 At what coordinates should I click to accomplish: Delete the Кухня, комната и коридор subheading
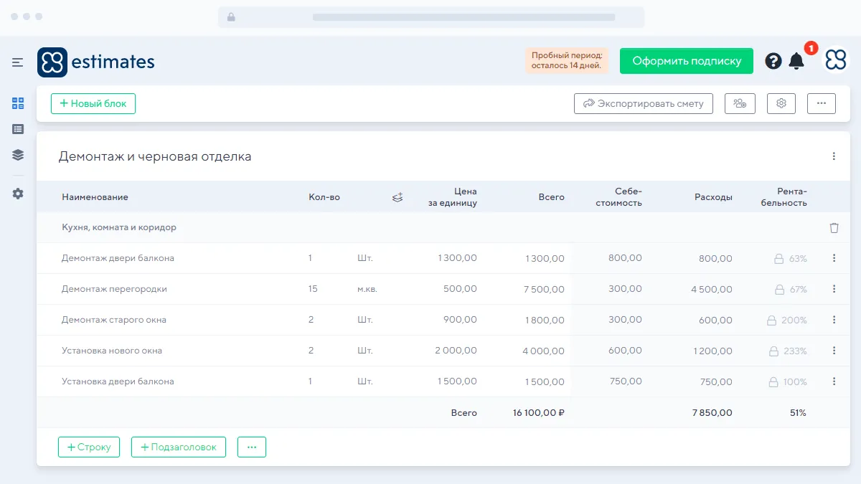pos(834,228)
